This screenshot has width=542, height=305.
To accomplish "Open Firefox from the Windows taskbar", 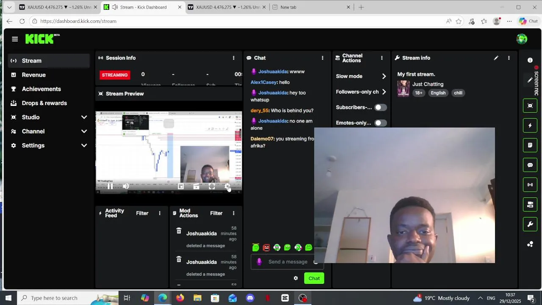I will pyautogui.click(x=180, y=298).
